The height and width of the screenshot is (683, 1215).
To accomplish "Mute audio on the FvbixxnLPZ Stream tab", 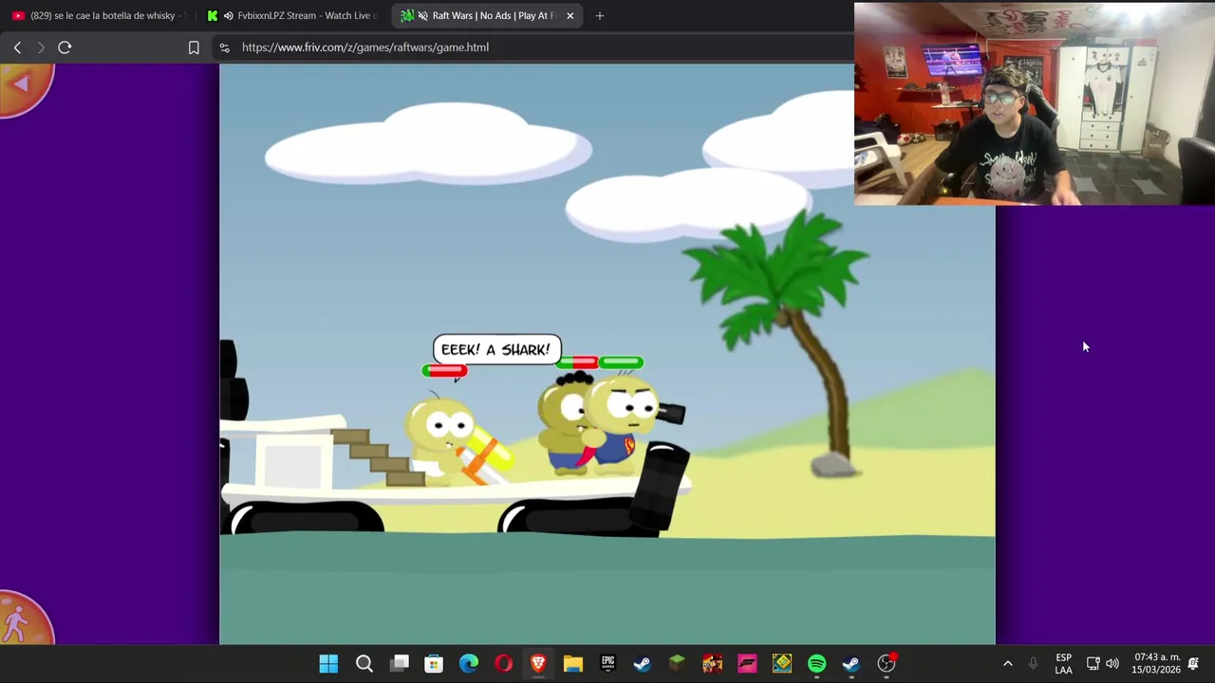I will click(228, 16).
